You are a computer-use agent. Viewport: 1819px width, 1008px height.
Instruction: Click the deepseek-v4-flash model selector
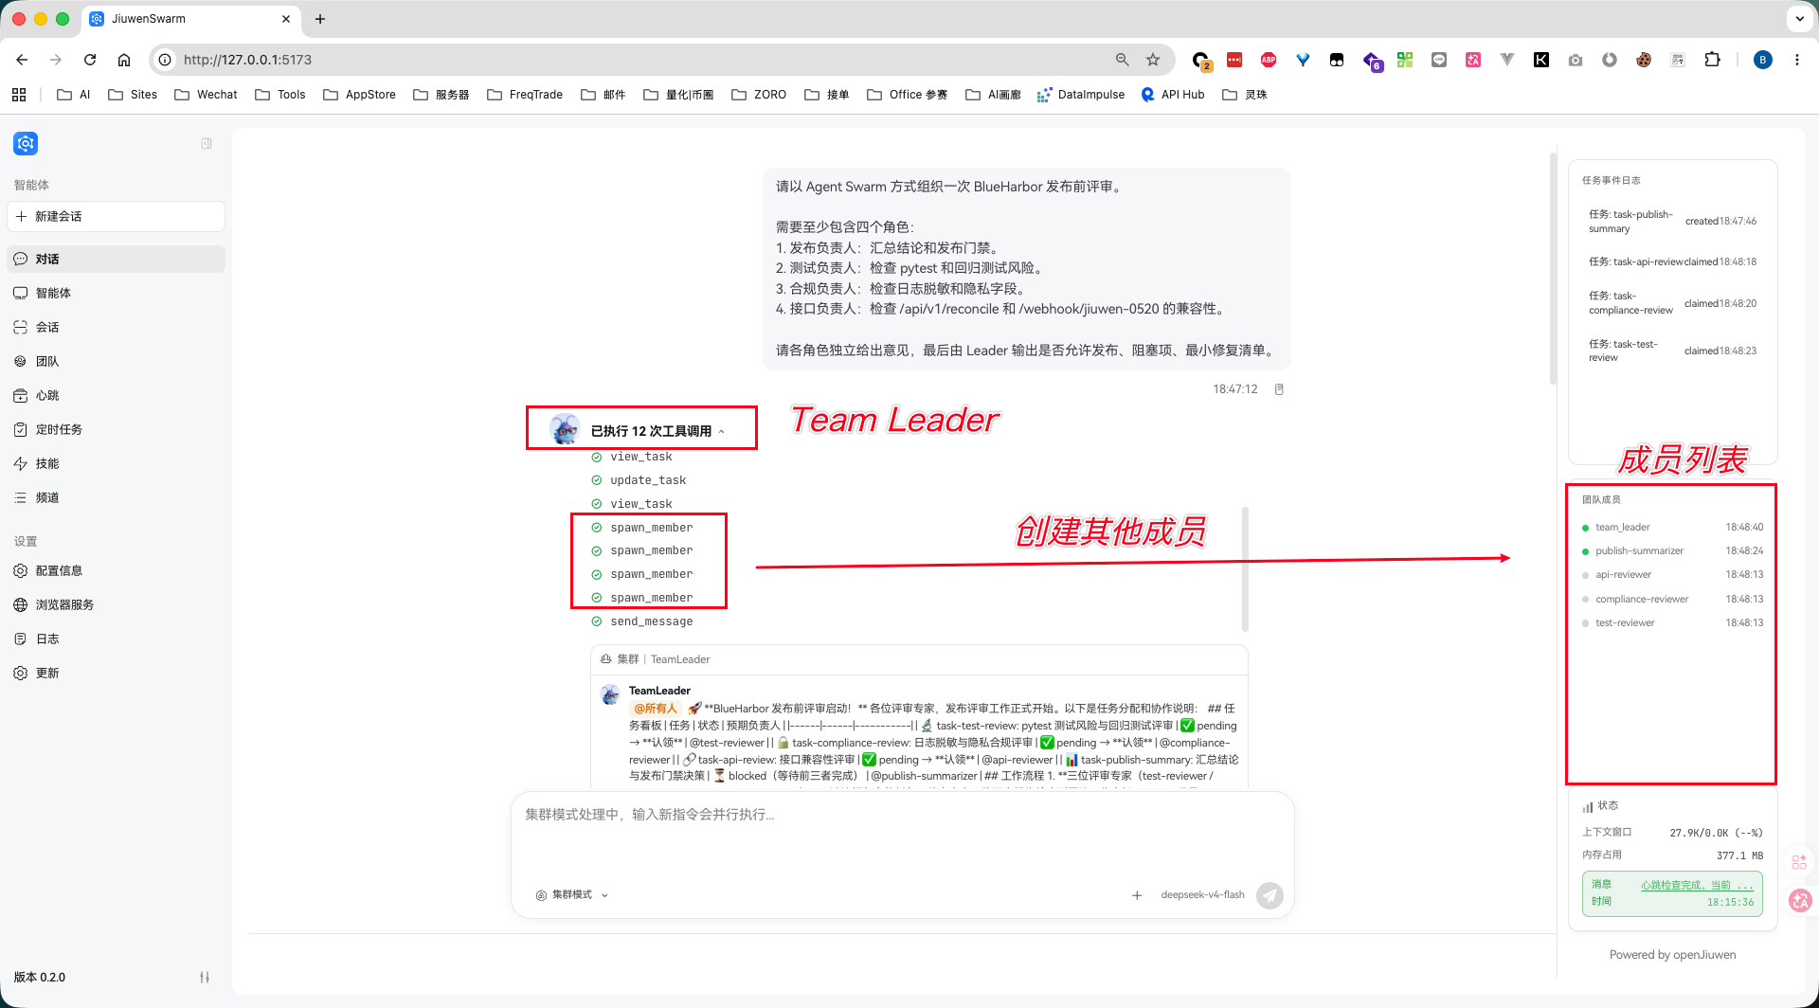(1202, 894)
